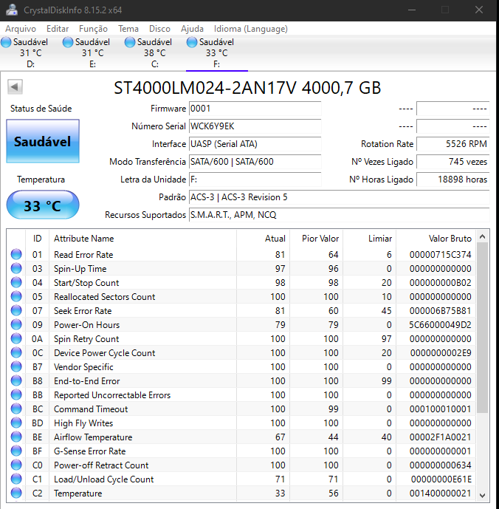
Task: Minimize the CrystalDiskInfo window
Action: click(x=412, y=10)
